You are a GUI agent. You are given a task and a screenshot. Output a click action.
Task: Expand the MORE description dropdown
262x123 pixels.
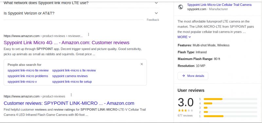point(184,37)
